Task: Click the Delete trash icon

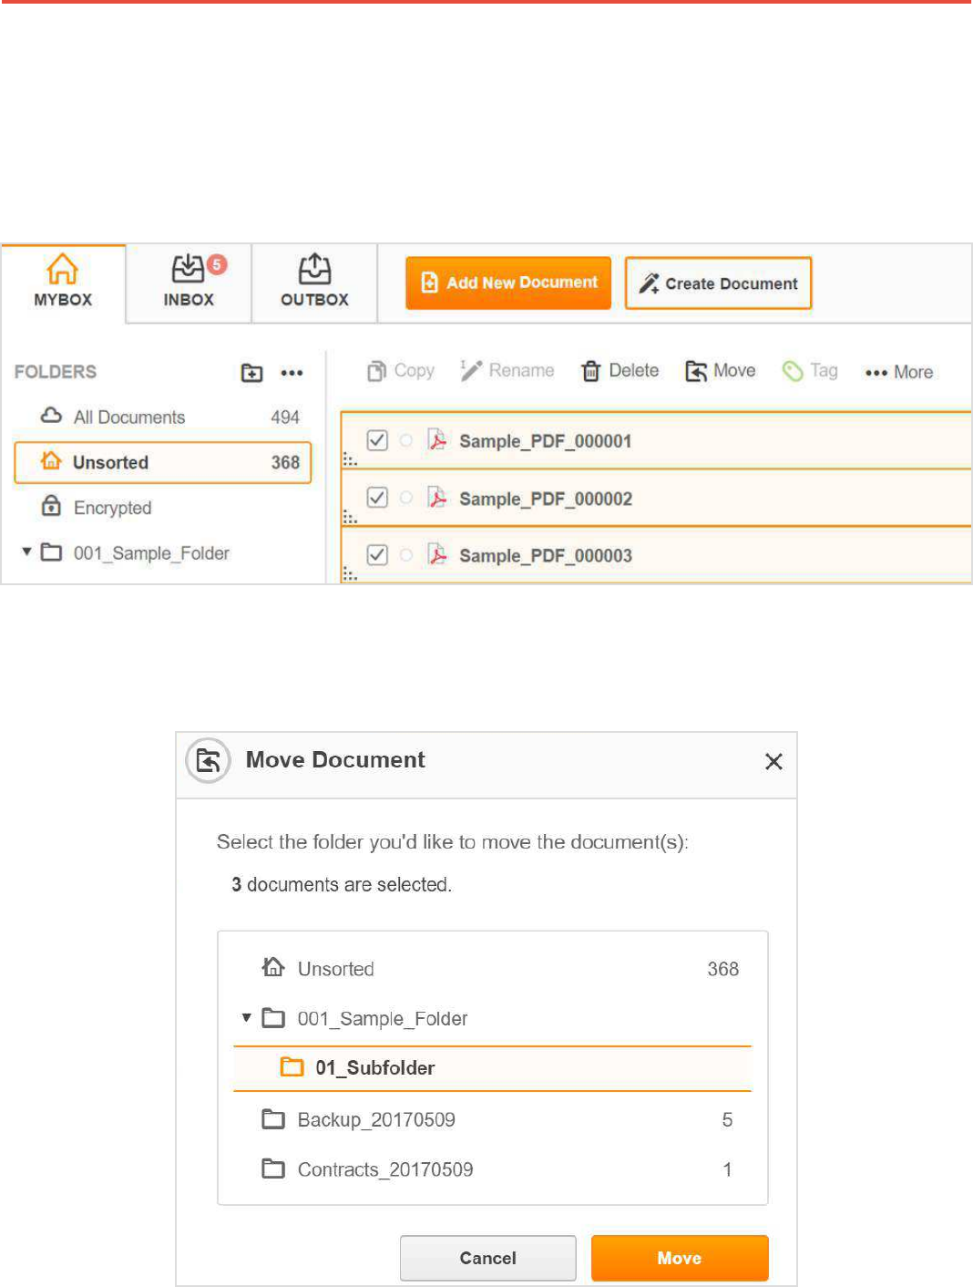Action: (x=591, y=371)
